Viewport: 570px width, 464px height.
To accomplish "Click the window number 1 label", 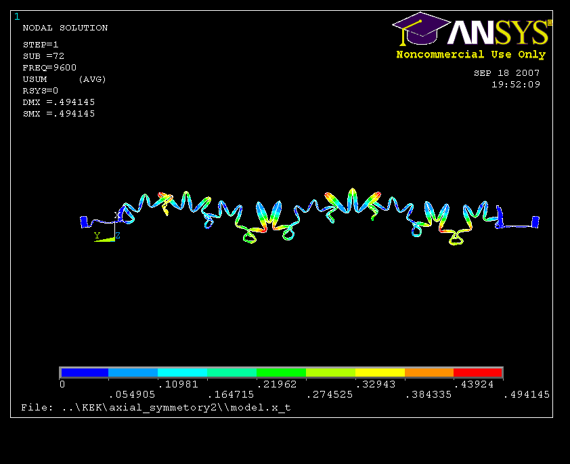I will point(17,16).
